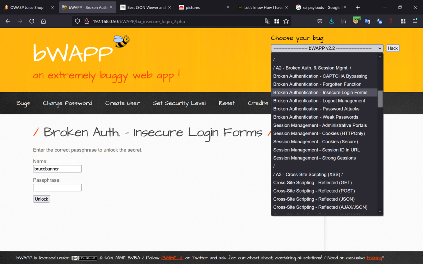Click the translate page icon in address bar
The image size is (423, 264).
click(x=267, y=21)
